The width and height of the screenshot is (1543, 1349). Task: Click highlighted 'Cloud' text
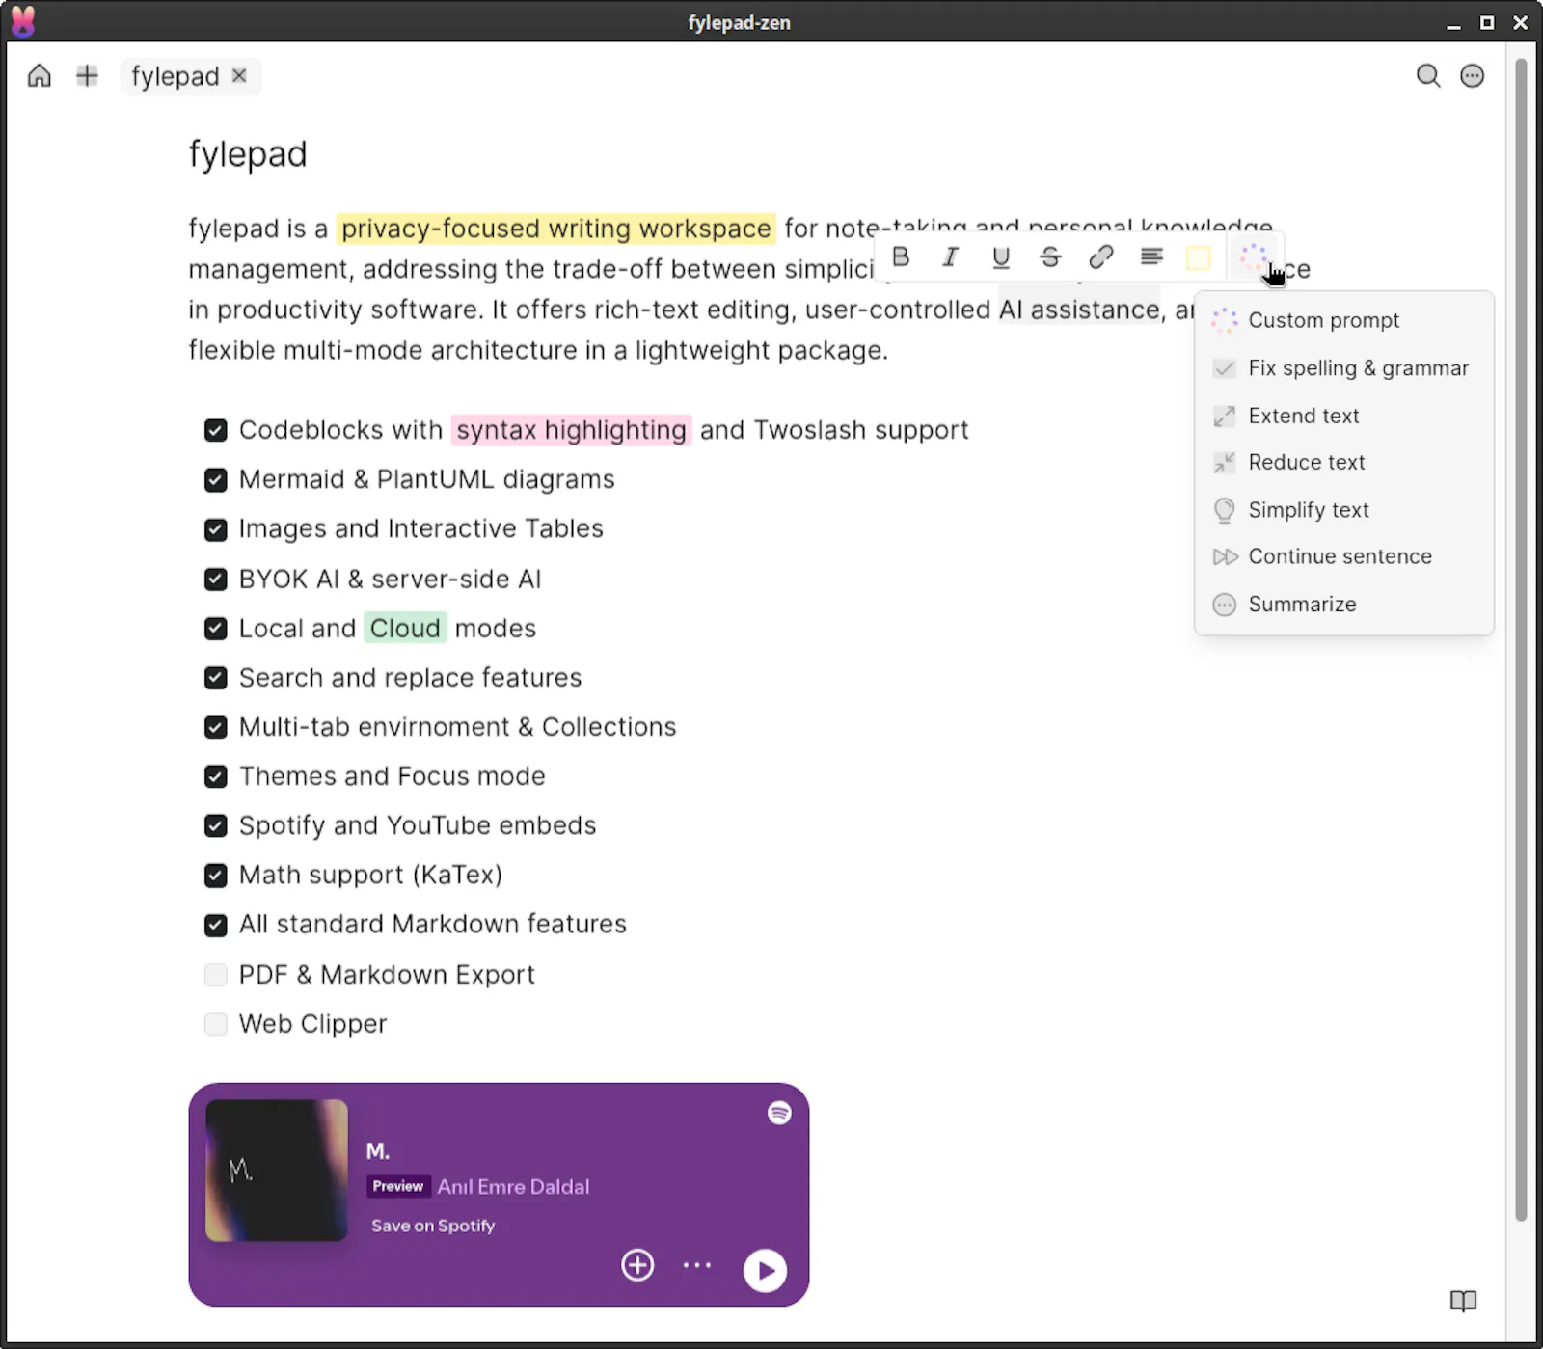coord(405,629)
